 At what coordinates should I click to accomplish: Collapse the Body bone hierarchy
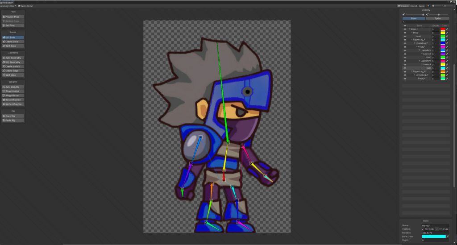(412, 33)
